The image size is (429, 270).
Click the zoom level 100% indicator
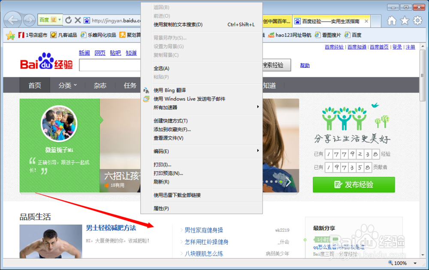tap(398, 263)
